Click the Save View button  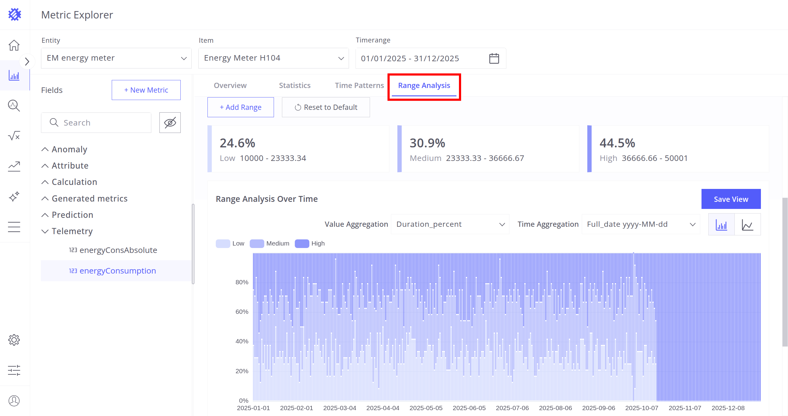tap(731, 199)
